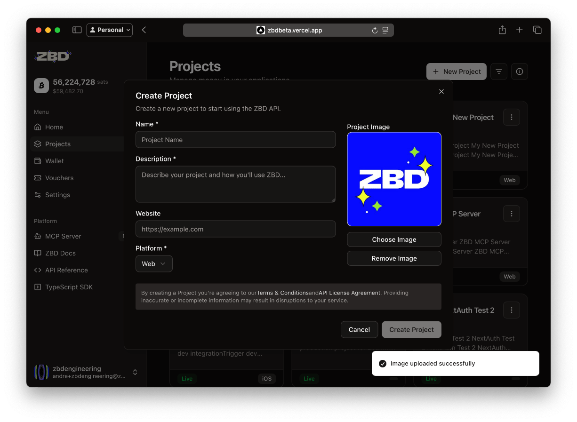Open the NextAuth Test 2 card options menu
The height and width of the screenshot is (422, 577).
tap(511, 311)
